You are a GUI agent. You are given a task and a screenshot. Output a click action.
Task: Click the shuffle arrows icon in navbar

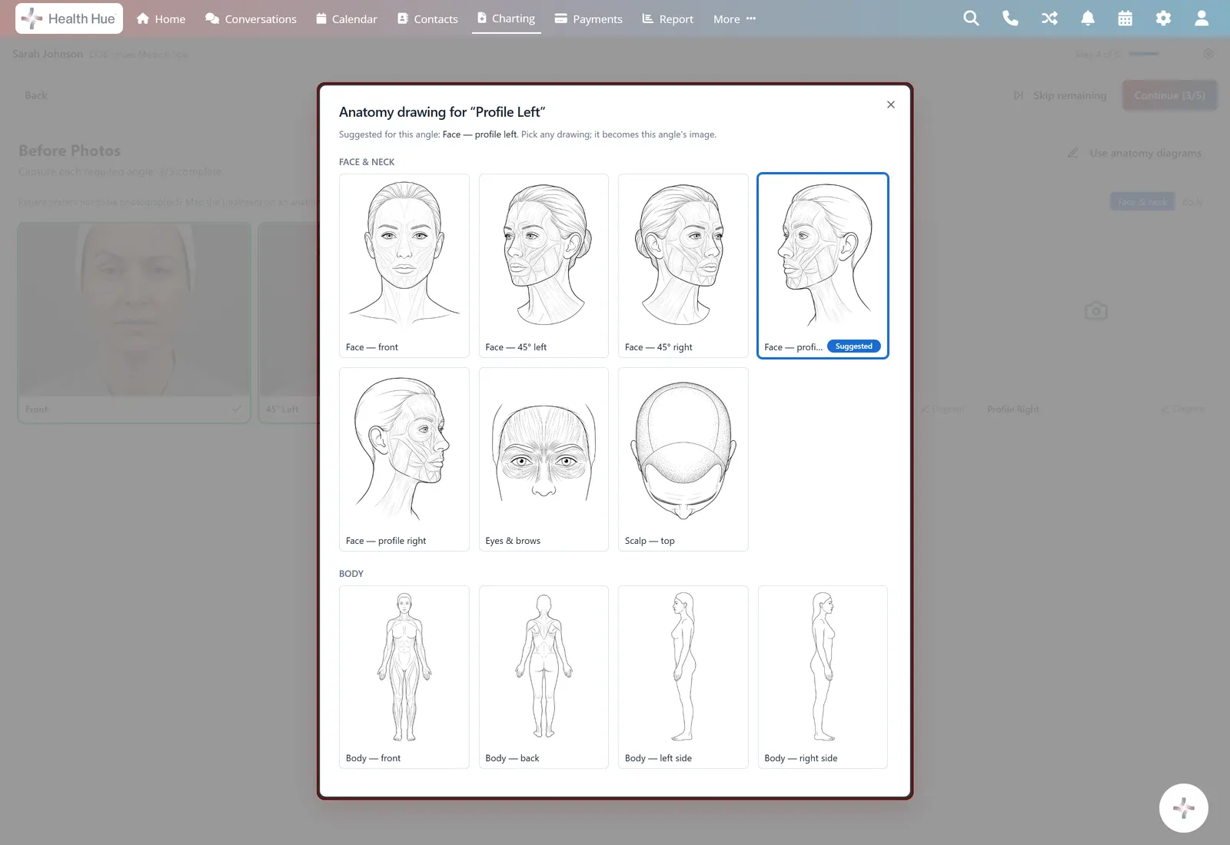click(x=1049, y=18)
